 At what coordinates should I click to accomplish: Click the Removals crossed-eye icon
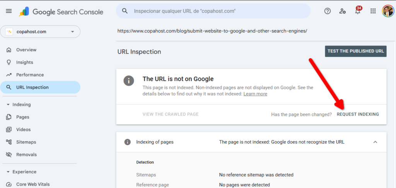pos(9,154)
